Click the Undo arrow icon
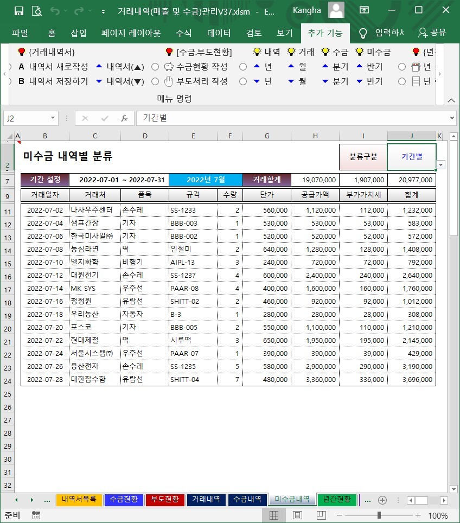The width and height of the screenshot is (460, 523). [x=55, y=11]
